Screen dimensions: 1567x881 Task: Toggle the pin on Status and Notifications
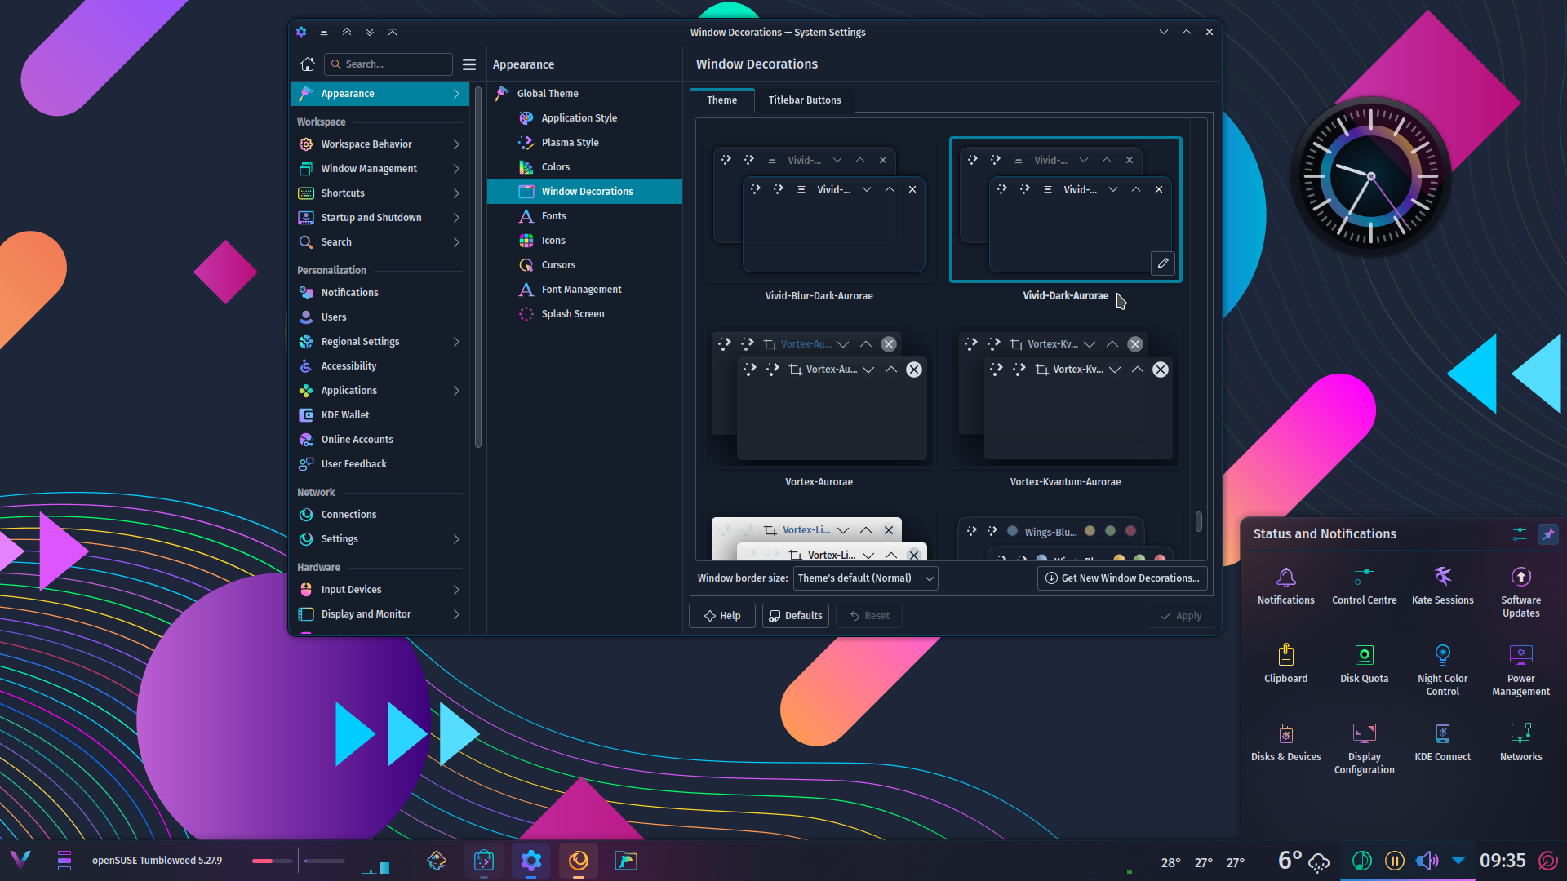(1548, 534)
